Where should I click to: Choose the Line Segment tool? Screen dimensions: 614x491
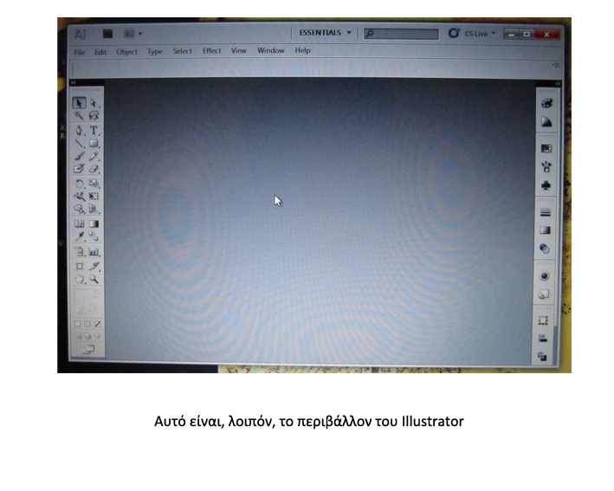click(x=79, y=143)
